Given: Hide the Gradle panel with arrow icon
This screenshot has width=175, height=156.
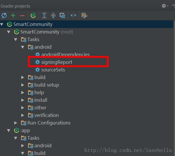Looking at the screenshot, I should click(173, 6).
